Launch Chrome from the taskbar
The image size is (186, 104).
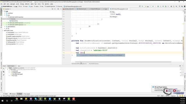17,99
